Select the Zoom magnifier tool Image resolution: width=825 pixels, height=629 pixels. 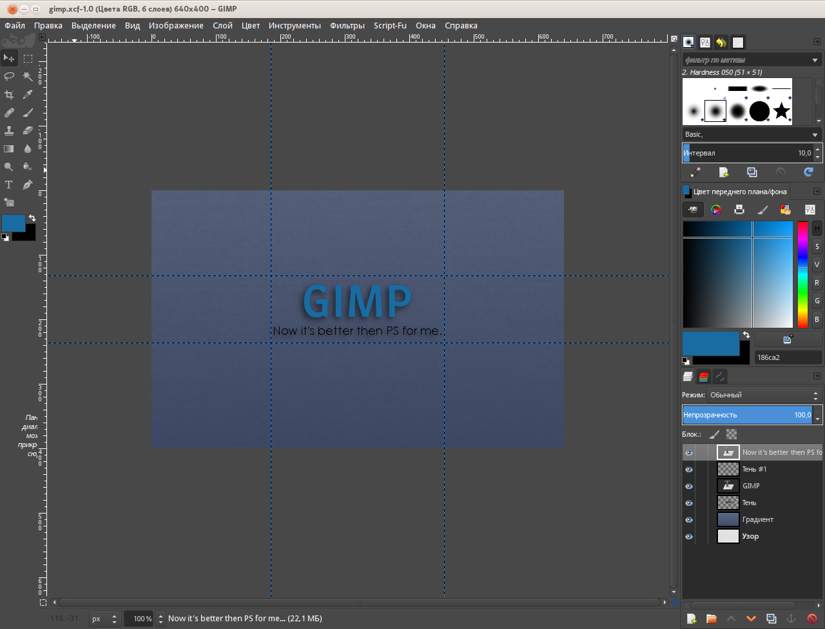(9, 166)
